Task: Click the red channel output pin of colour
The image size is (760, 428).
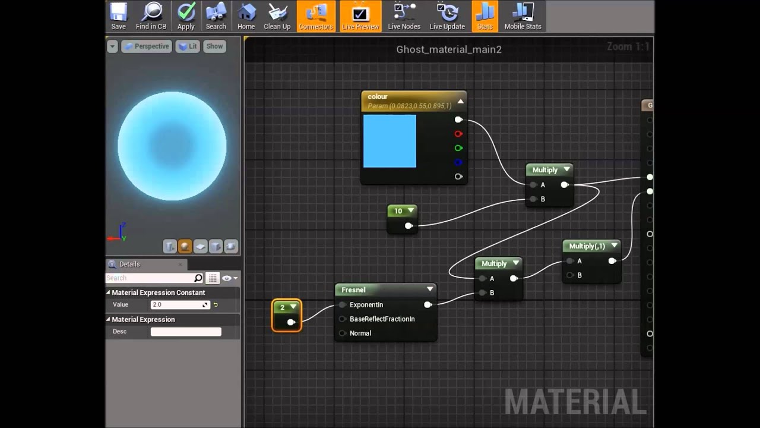Action: [x=458, y=134]
